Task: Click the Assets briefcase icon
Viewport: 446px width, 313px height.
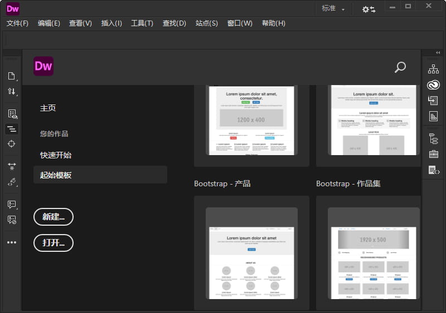Action: (x=433, y=154)
